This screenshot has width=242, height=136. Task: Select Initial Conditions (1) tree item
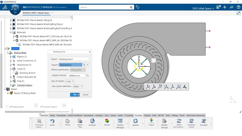tap(26, 61)
